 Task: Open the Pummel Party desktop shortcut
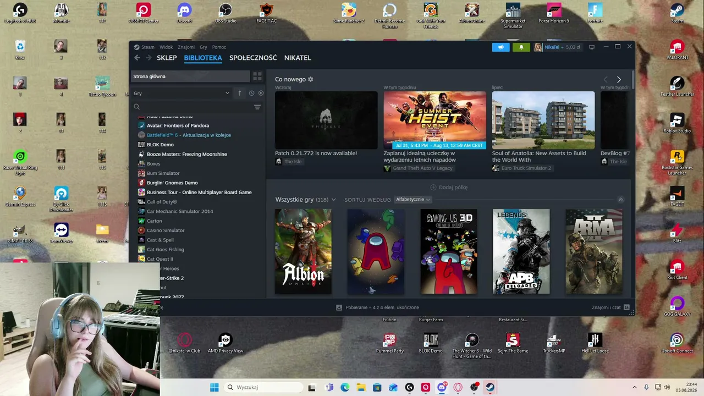point(389,343)
